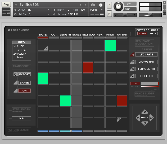This screenshot has height=144, width=167.
Task: Click the page up arrow
Action: [145, 112]
